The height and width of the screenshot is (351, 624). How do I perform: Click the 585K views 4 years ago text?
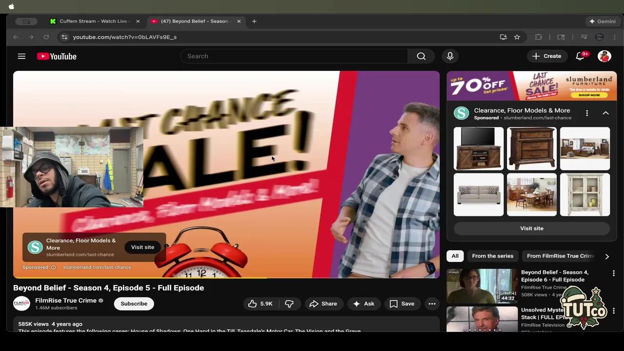point(50,324)
